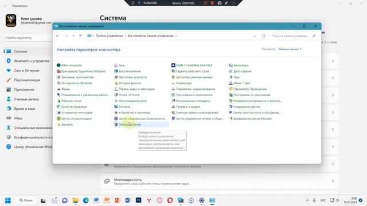Go back in Control Panel window

(58, 36)
